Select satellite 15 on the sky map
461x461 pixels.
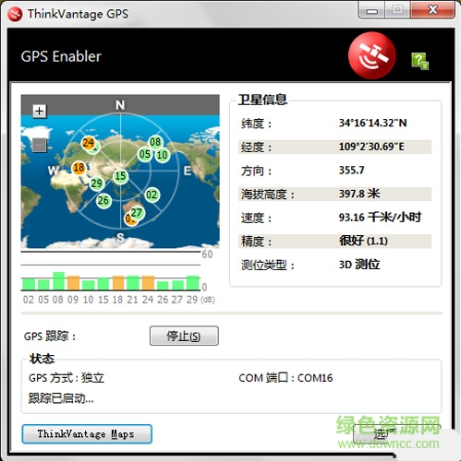pos(120,176)
